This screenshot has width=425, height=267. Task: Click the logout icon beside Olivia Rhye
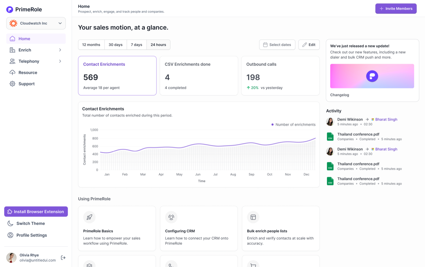(x=63, y=258)
